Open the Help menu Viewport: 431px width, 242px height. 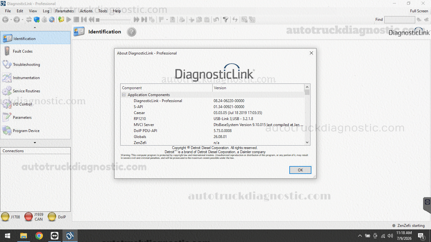click(x=117, y=11)
